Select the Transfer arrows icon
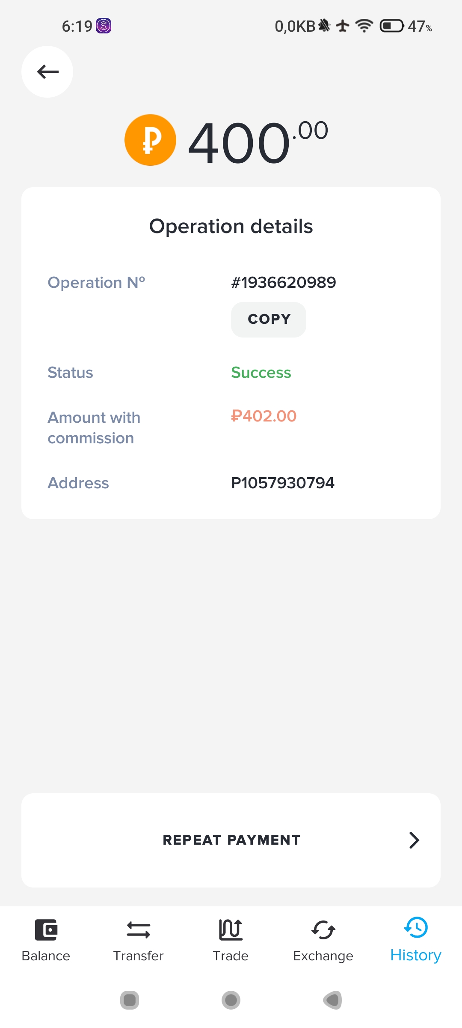The height and width of the screenshot is (1028, 462). tap(139, 930)
